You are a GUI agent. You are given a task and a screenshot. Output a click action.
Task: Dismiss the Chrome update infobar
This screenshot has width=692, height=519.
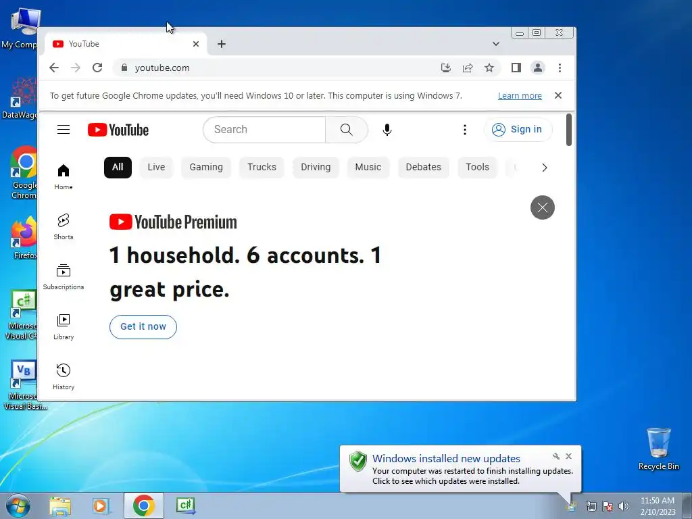pos(558,95)
